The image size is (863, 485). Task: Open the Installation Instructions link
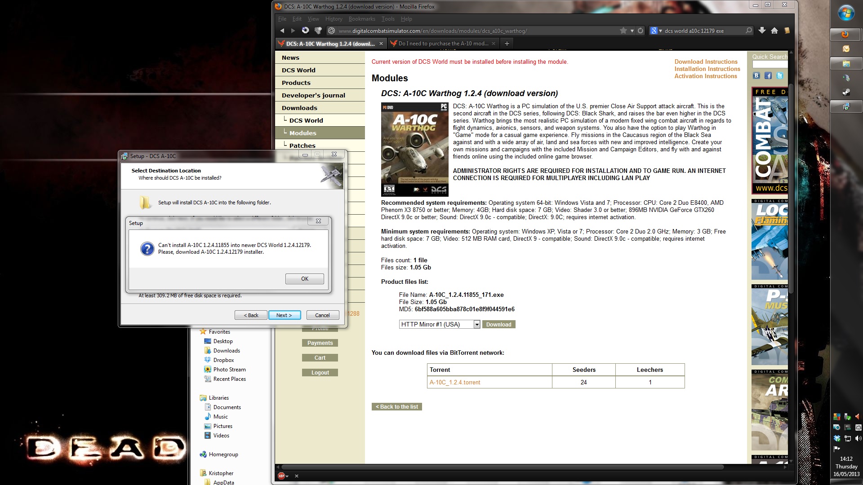pyautogui.click(x=707, y=69)
